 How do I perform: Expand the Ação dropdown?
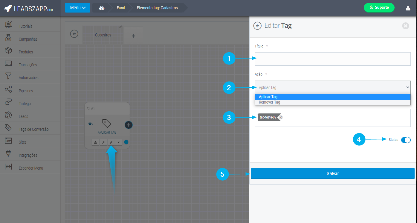tap(332, 87)
